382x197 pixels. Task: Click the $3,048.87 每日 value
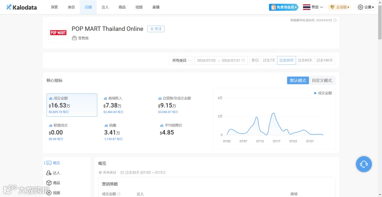click(168, 112)
